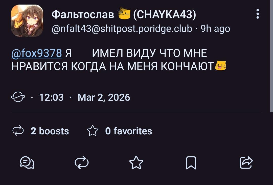Click the "9h ago" relative timestamp

point(215,29)
